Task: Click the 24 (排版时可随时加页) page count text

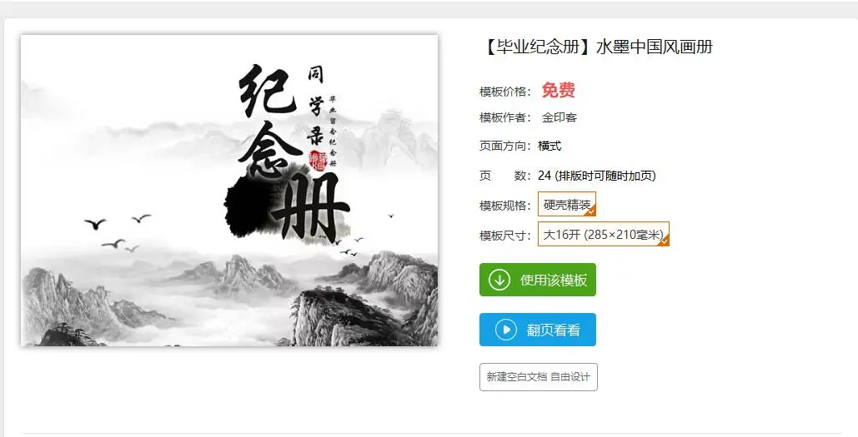Action: click(x=596, y=176)
